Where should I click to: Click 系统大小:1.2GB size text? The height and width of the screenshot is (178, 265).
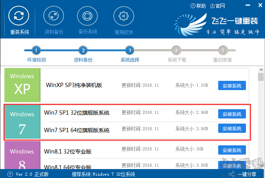click(192, 85)
